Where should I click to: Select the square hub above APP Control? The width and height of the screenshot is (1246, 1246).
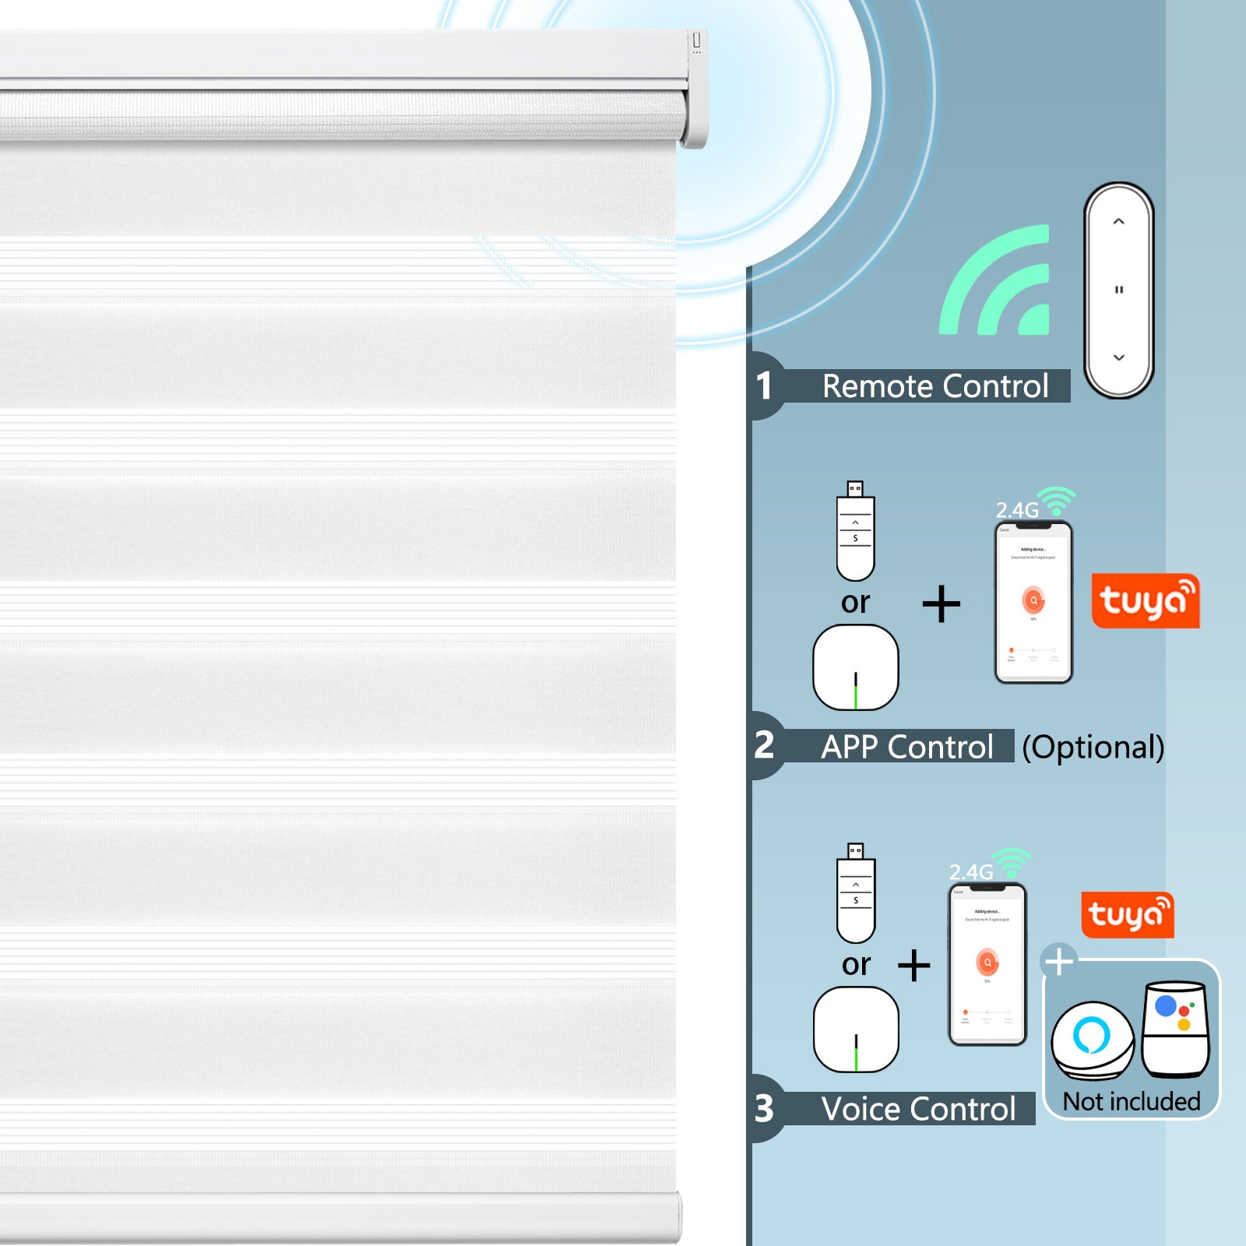[x=855, y=667]
